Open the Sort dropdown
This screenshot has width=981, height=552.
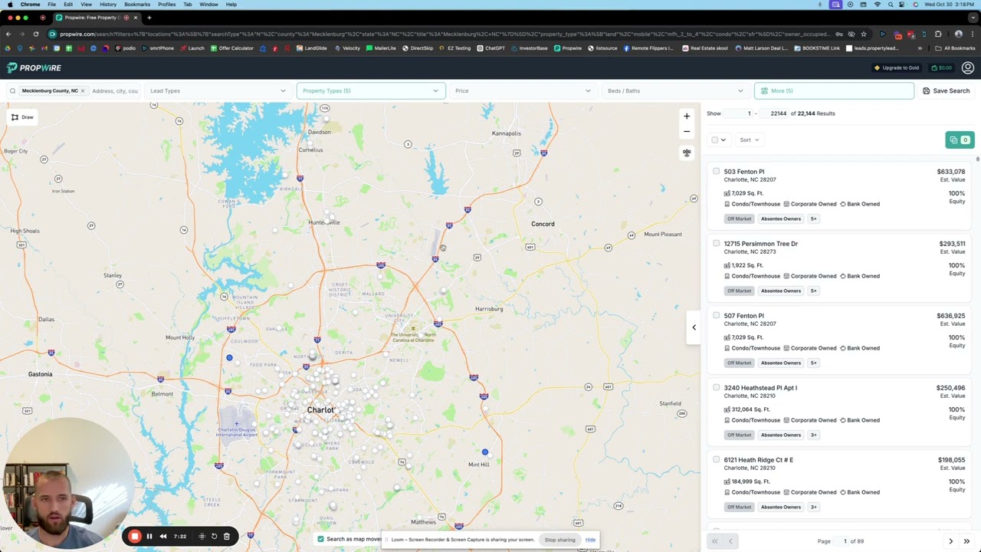750,140
